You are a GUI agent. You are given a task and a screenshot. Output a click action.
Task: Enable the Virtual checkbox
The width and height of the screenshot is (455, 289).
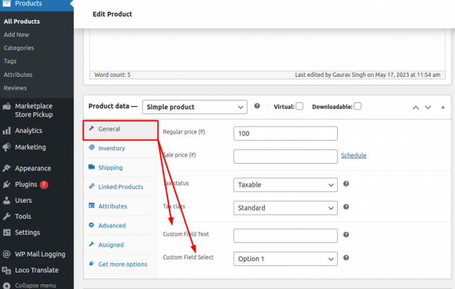tap(299, 106)
